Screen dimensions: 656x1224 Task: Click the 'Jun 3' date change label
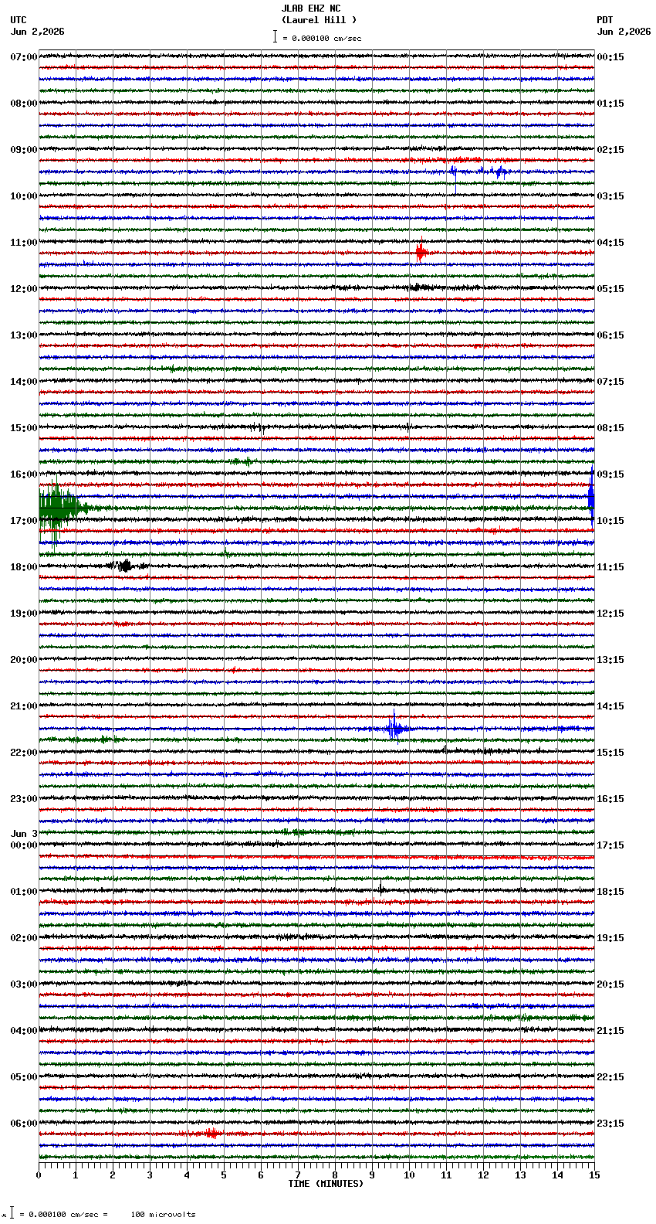tap(24, 834)
